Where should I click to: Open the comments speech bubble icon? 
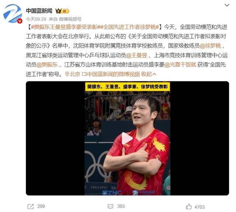coord(111,206)
